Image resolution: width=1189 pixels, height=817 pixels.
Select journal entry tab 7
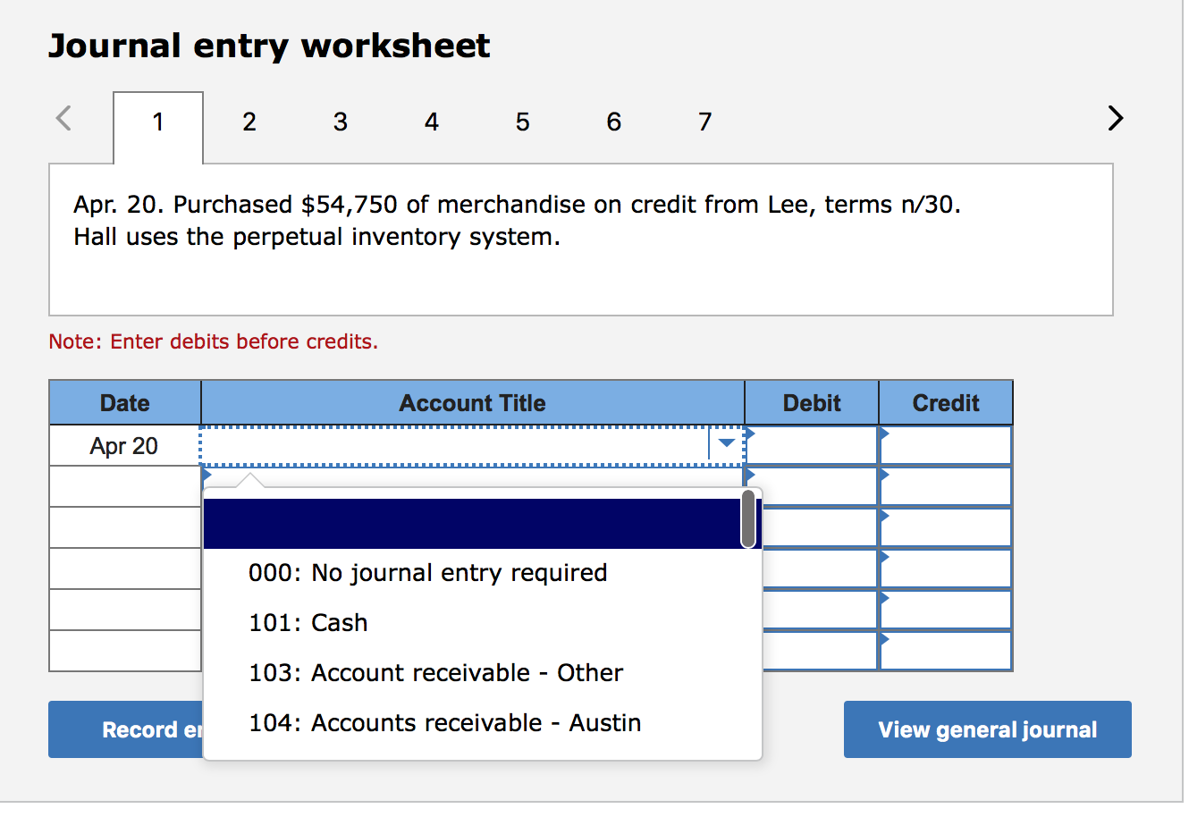tap(705, 122)
